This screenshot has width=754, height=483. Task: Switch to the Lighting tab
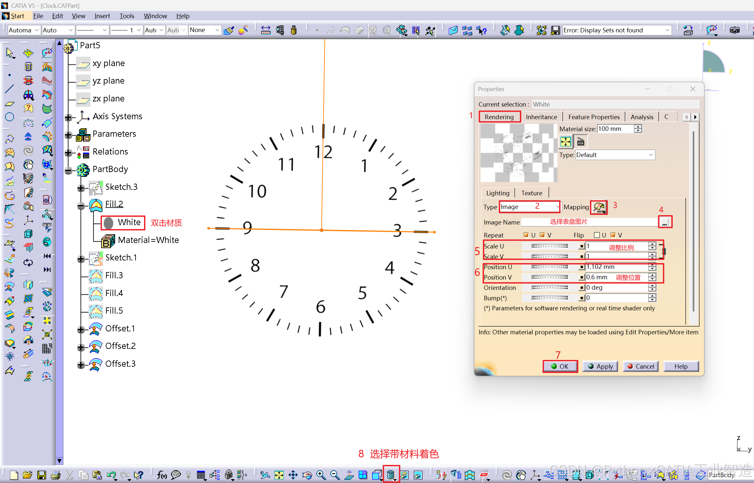click(497, 193)
